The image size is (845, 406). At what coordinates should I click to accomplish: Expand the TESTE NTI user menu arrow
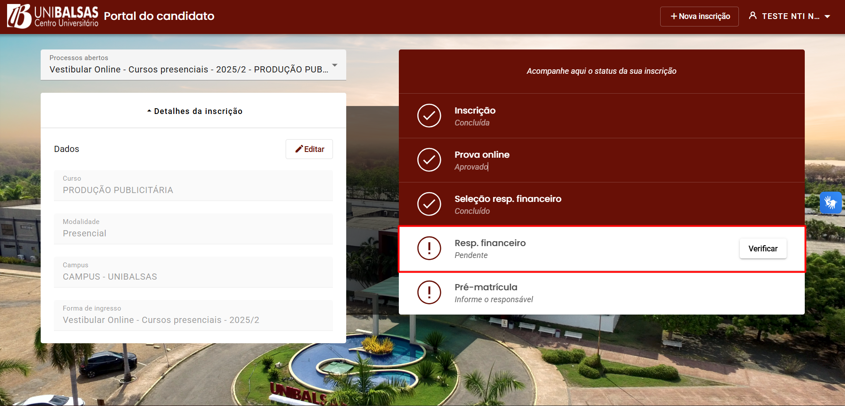(x=827, y=16)
